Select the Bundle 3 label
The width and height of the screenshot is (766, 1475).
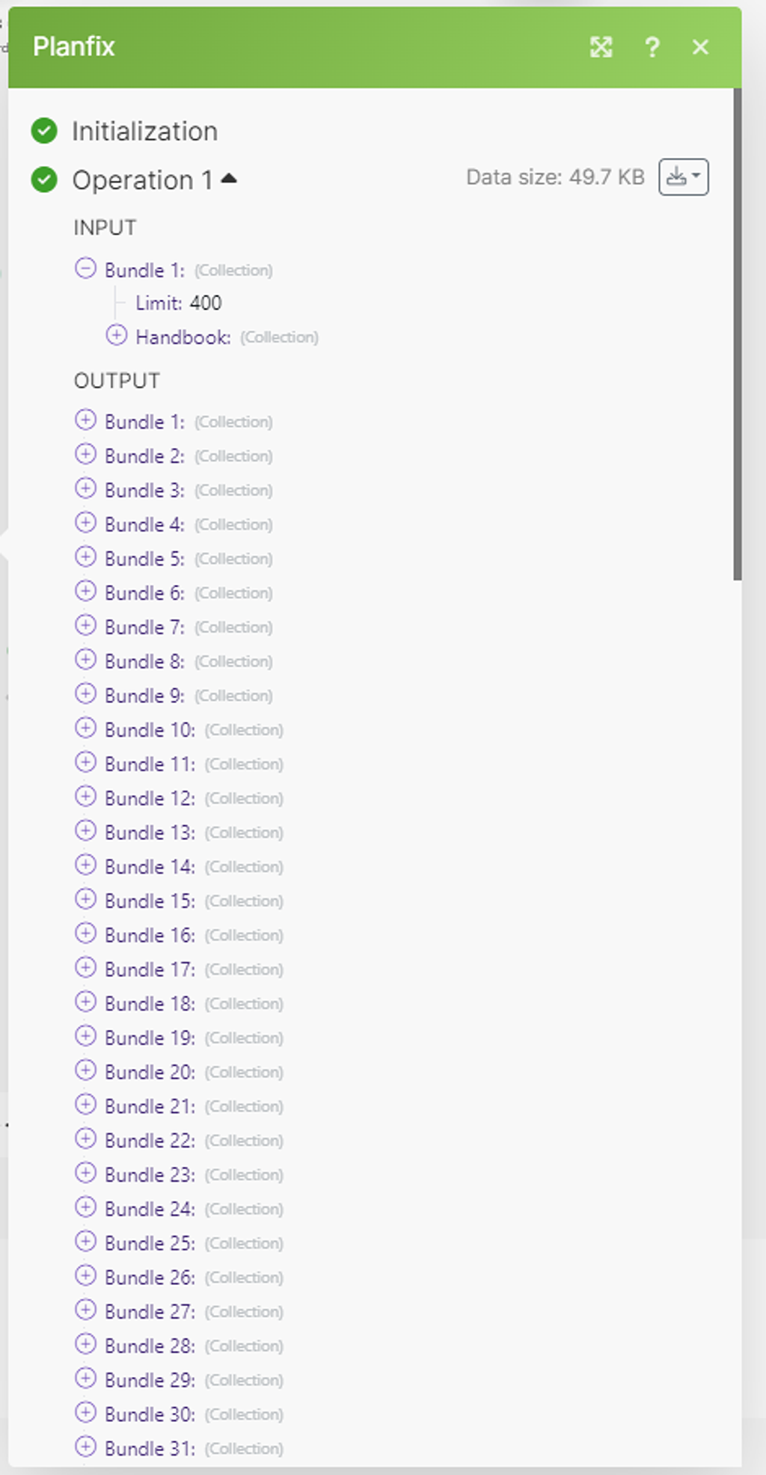coord(144,491)
